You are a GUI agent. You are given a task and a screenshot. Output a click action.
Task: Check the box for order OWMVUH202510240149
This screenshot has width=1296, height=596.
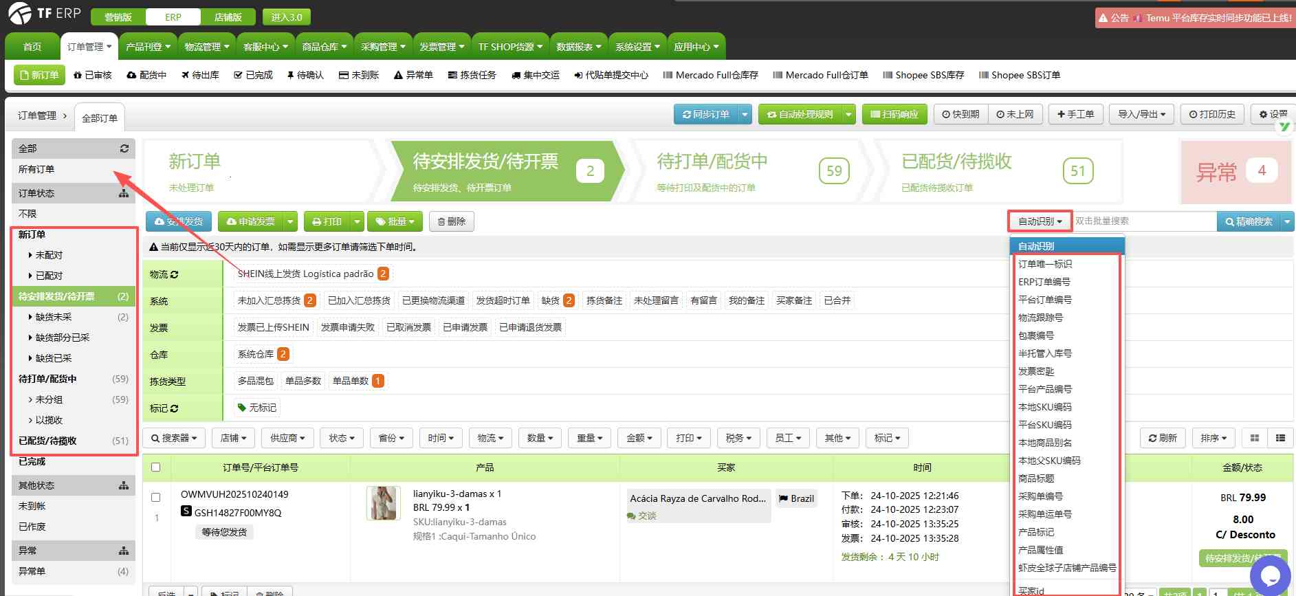pos(156,497)
